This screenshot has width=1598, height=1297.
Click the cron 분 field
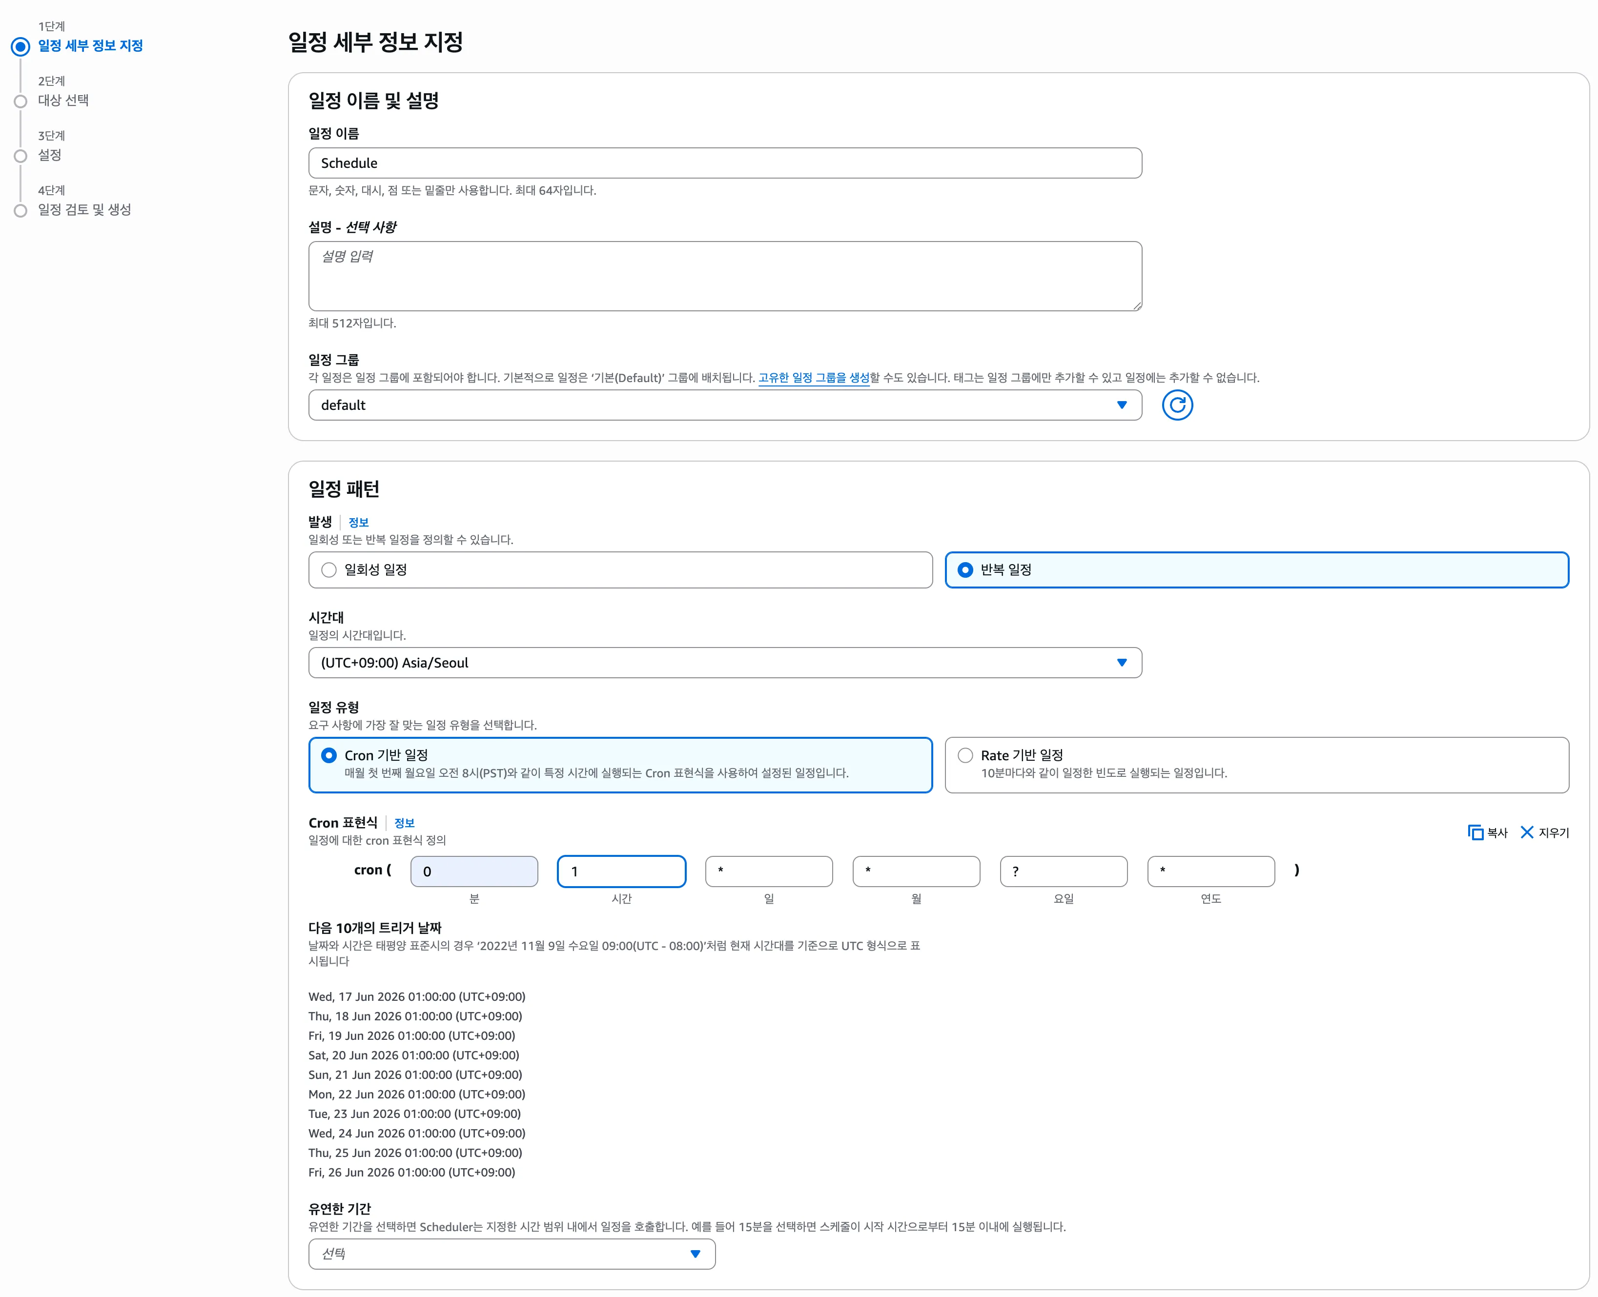coord(474,871)
